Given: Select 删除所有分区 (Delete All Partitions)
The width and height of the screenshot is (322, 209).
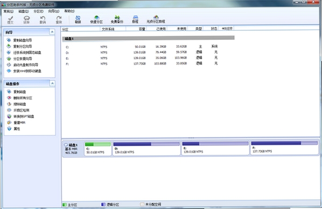Looking at the screenshot, I should [x=23, y=98].
